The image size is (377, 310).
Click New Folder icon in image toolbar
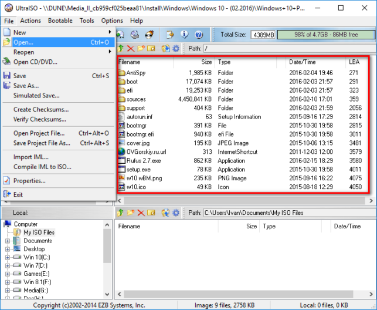pyautogui.click(x=141, y=49)
